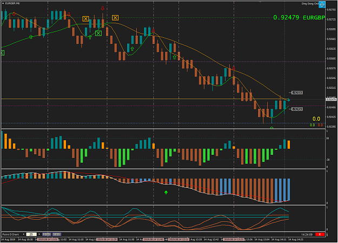This screenshot has width=338, height=243.
Task: Click the 0.92500 price level label
Action: point(297,93)
